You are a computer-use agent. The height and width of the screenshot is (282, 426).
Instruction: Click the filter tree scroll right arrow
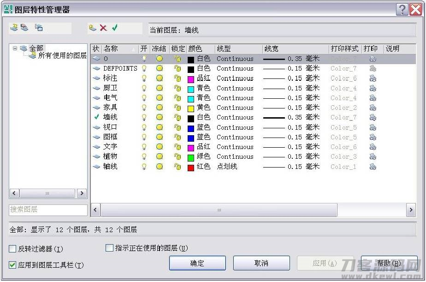pos(82,193)
